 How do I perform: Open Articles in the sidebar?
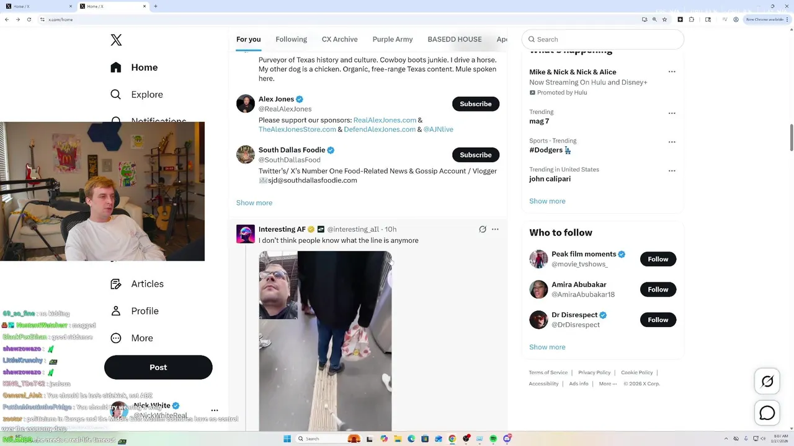click(137, 284)
